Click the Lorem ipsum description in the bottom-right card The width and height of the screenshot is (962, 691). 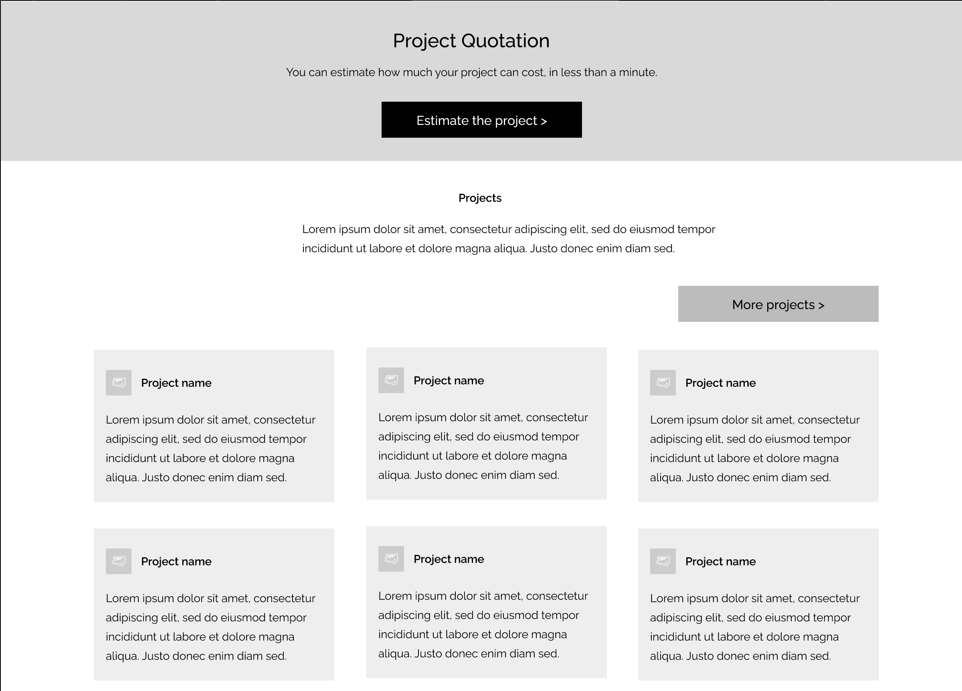(755, 627)
